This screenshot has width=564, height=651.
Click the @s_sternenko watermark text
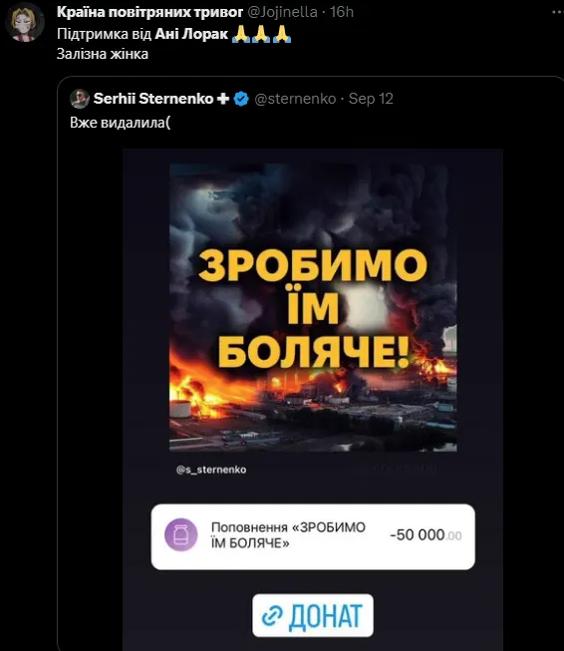click(211, 470)
